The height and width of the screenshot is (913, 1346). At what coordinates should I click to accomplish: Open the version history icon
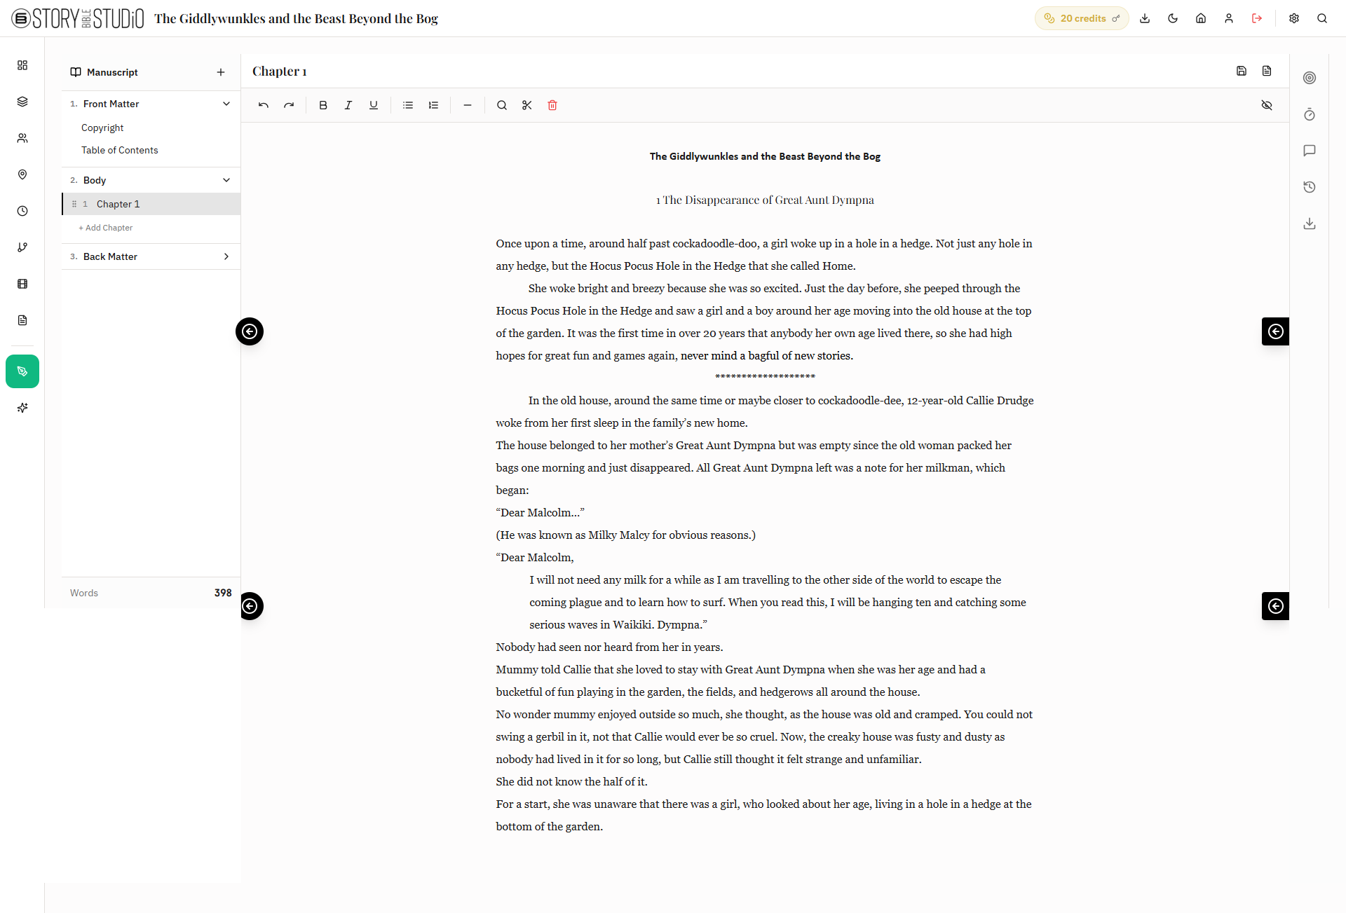pos(1310,187)
